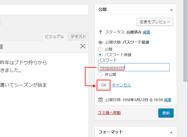Click the ゴミ箱へ移動 link
Viewport: 188px width, 137px height.
pyautogui.click(x=109, y=113)
